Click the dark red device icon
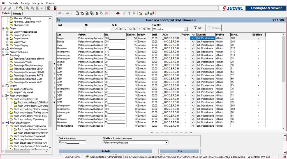 [55, 8]
